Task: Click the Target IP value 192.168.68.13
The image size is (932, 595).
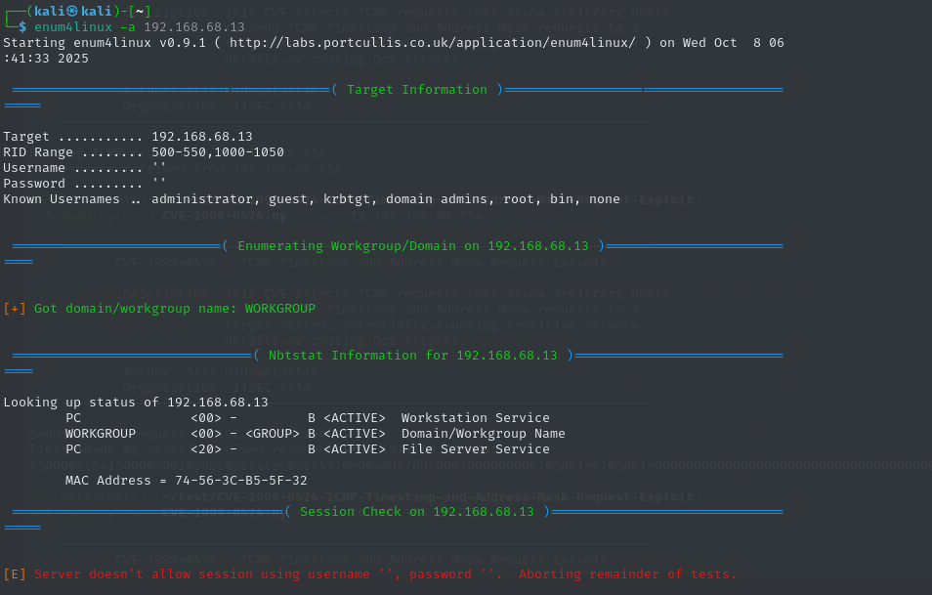Action: [x=202, y=137]
